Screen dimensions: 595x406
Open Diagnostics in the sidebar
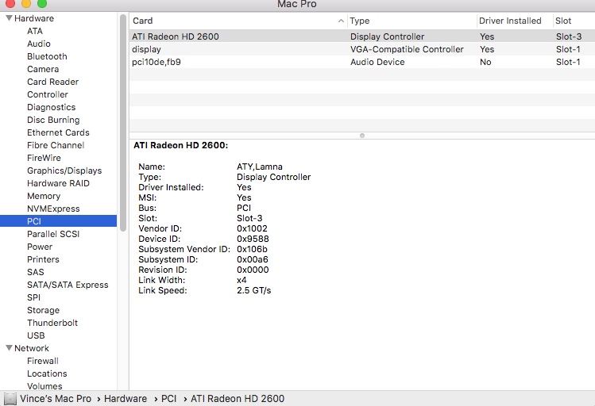point(51,107)
